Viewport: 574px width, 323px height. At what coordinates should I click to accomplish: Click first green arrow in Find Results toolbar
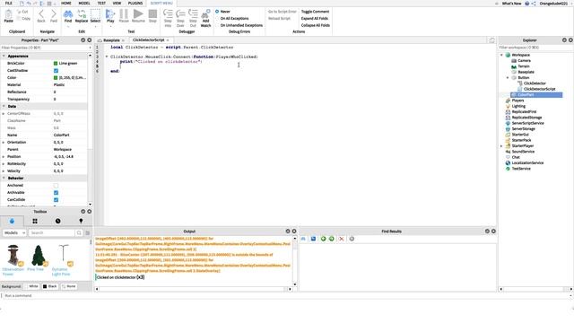click(x=323, y=239)
